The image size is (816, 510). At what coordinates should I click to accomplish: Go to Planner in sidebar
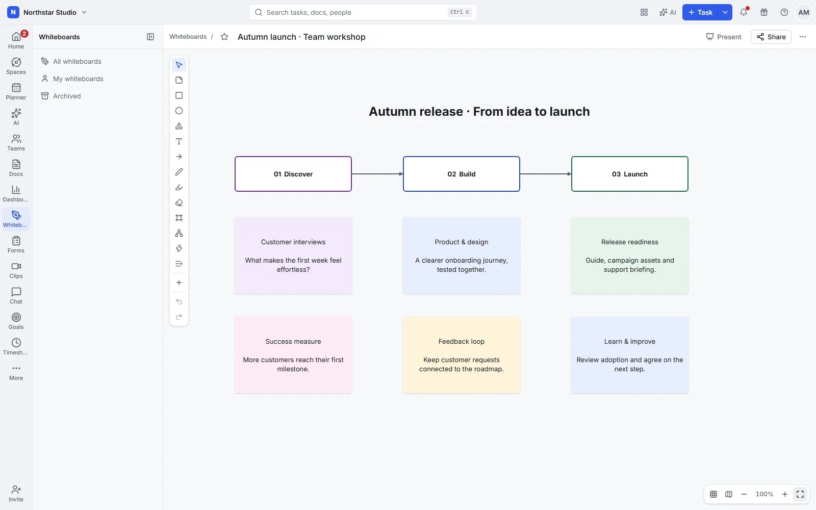click(x=16, y=92)
